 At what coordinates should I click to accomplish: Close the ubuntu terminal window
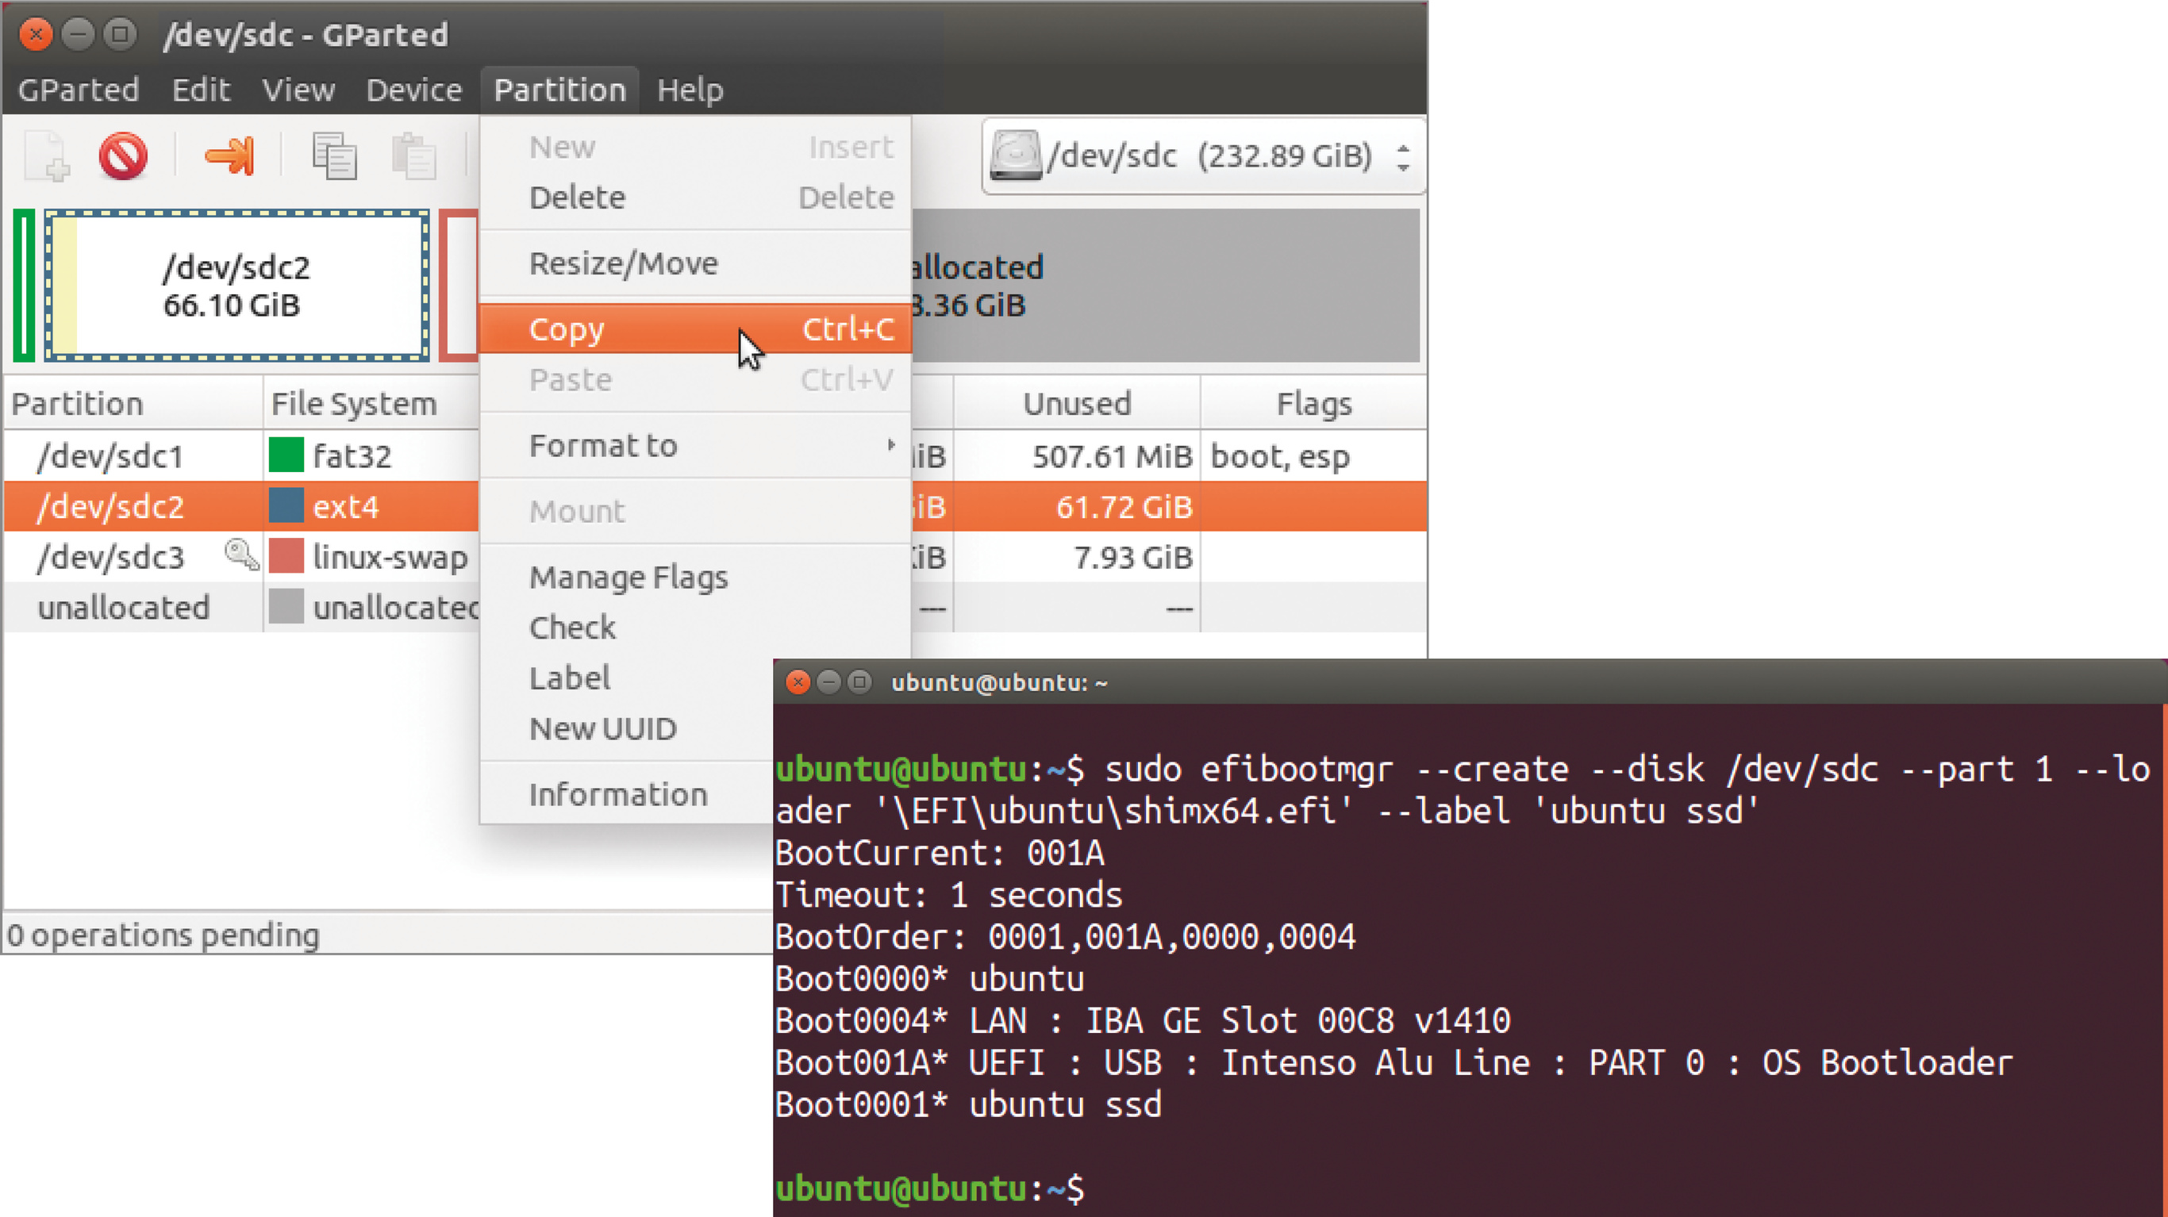[797, 681]
